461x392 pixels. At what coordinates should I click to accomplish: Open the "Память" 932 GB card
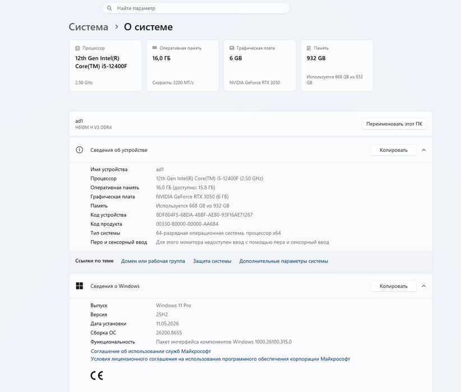(337, 66)
